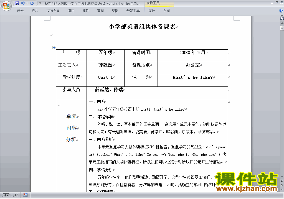
Task: Select the 开发工具 tab
Action: point(133,11)
